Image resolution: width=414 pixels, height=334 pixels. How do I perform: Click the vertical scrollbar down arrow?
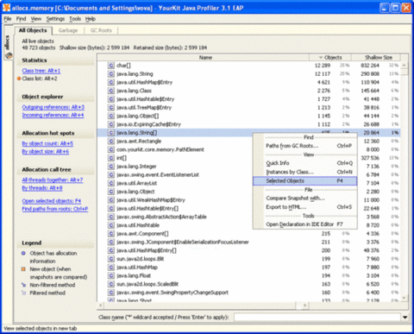point(404,298)
